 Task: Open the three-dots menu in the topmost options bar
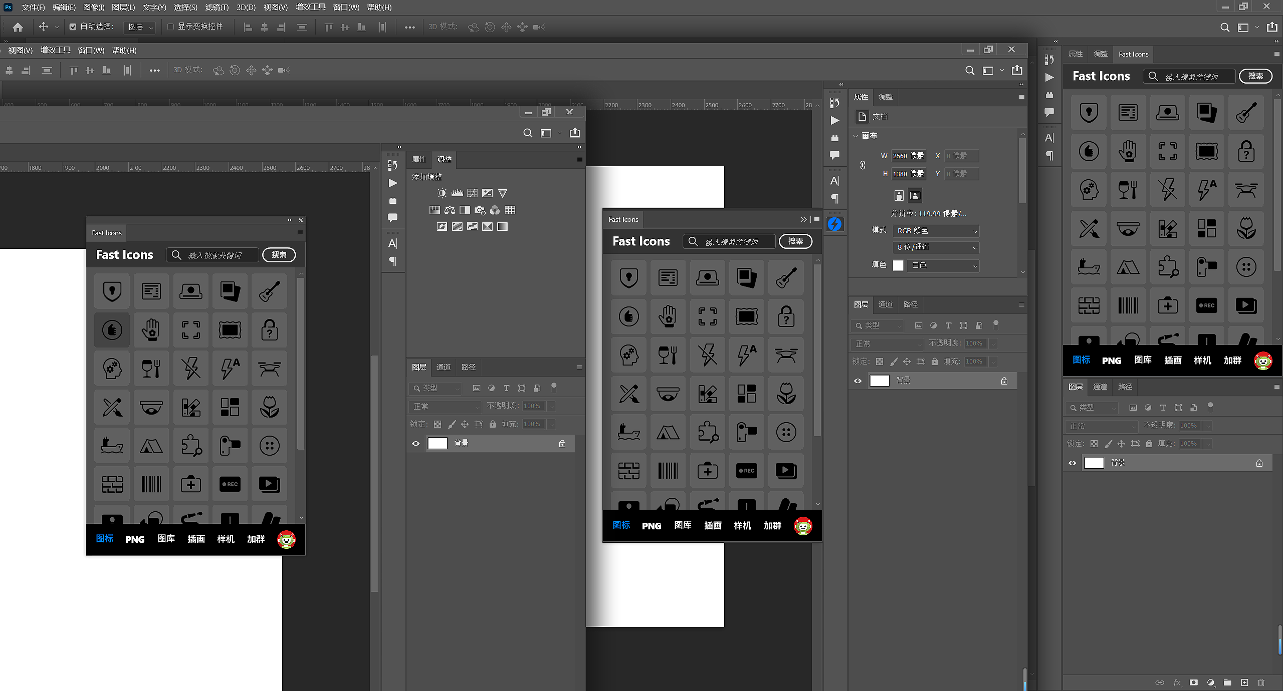tap(409, 27)
